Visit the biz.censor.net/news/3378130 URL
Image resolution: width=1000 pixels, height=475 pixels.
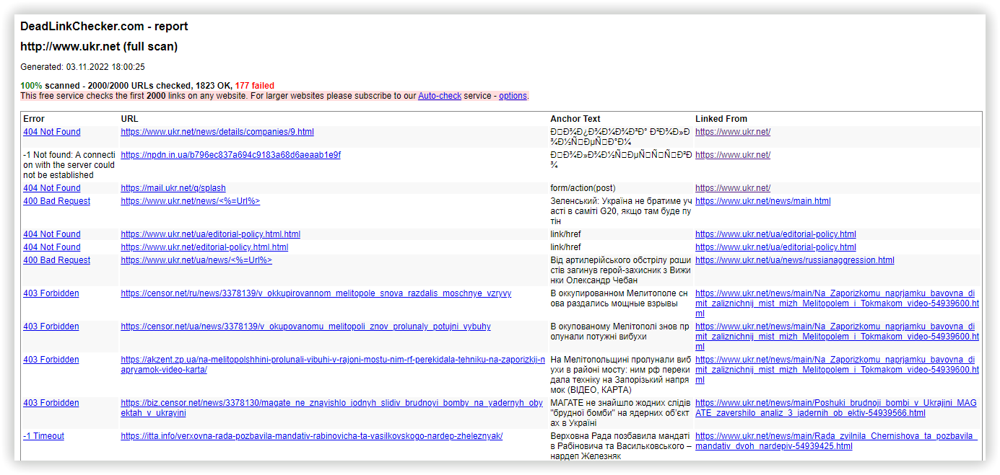click(332, 408)
